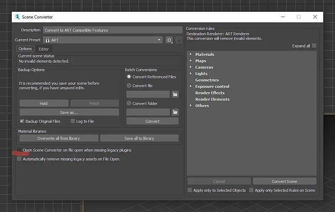Select the Render Elements rule item

212,99
